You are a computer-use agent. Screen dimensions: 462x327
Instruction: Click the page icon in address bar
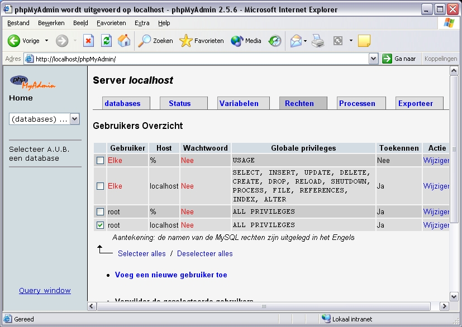click(29, 59)
